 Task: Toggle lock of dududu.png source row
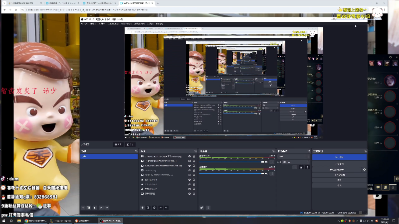[x=194, y=170]
